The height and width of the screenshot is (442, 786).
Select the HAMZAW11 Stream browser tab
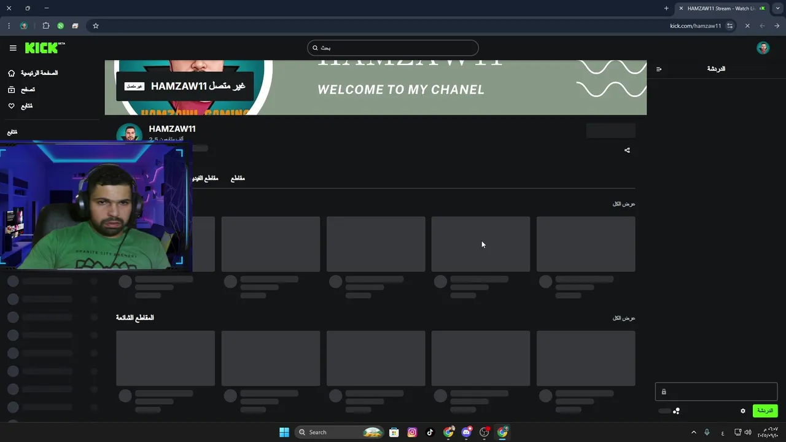click(722, 9)
